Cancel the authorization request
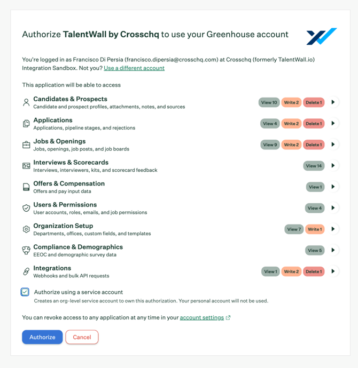Viewport: 358px width, 368px height. (82, 337)
